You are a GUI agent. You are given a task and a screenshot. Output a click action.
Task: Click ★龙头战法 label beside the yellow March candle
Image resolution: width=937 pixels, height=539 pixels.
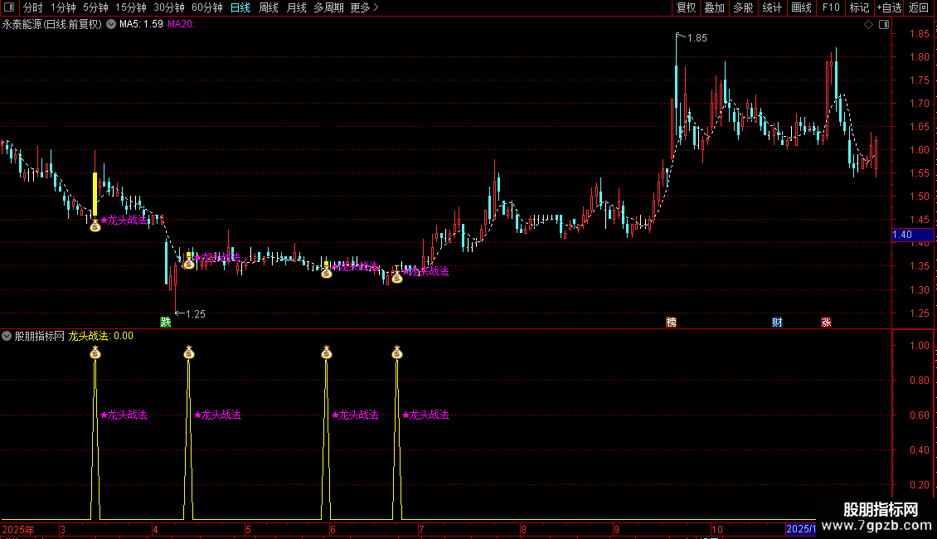click(x=124, y=220)
